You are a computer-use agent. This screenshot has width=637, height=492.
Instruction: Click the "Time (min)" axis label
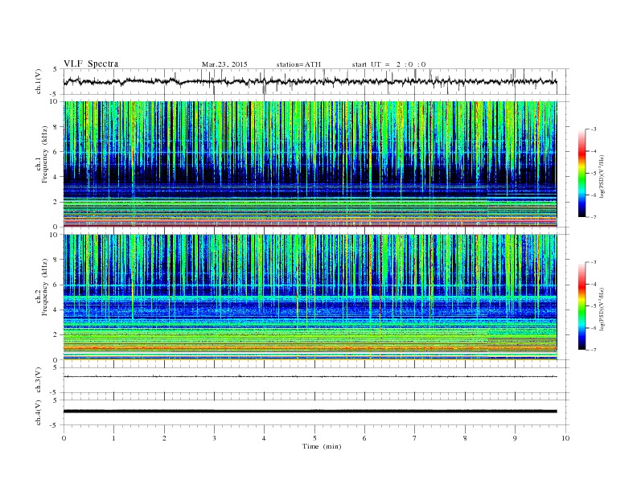coord(322,446)
